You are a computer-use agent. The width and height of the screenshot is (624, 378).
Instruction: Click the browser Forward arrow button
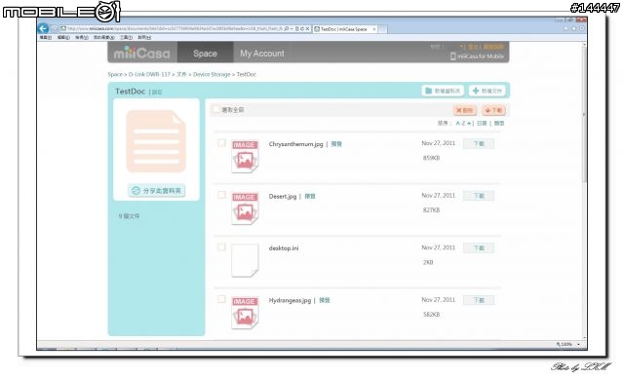click(55, 28)
